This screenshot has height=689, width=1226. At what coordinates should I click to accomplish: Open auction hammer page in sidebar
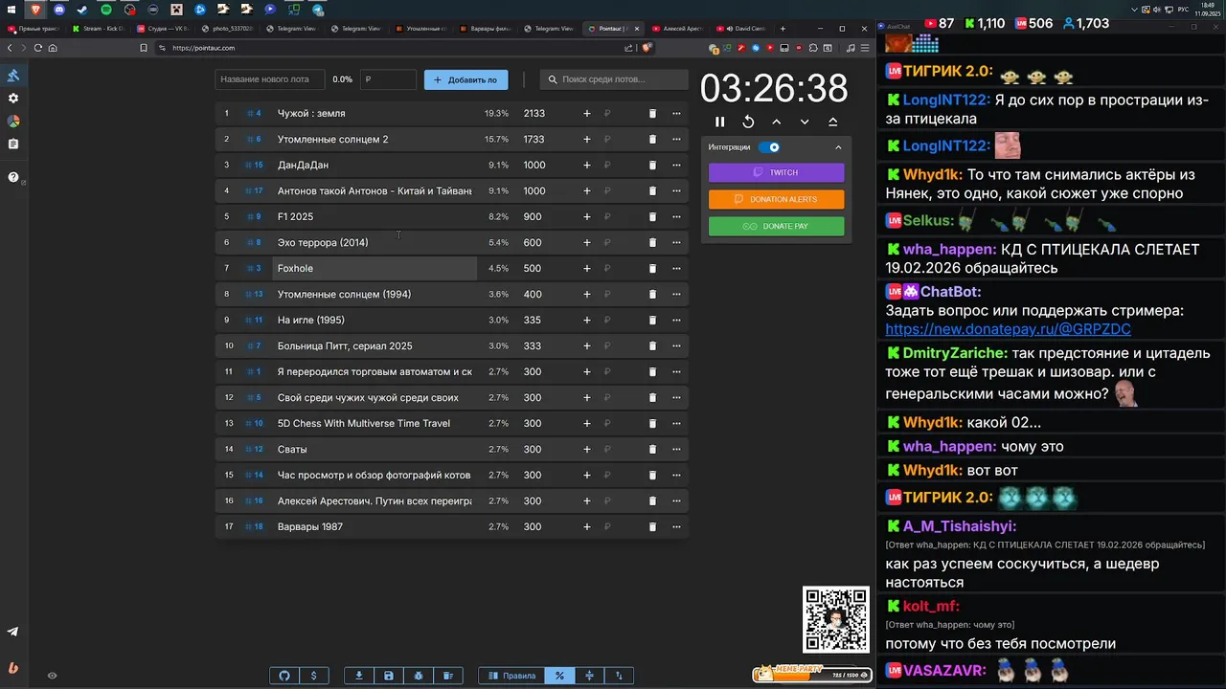(13, 76)
